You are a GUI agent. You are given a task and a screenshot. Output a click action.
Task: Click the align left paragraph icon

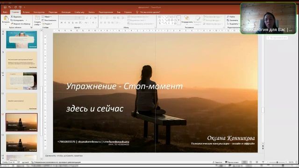click(101, 23)
